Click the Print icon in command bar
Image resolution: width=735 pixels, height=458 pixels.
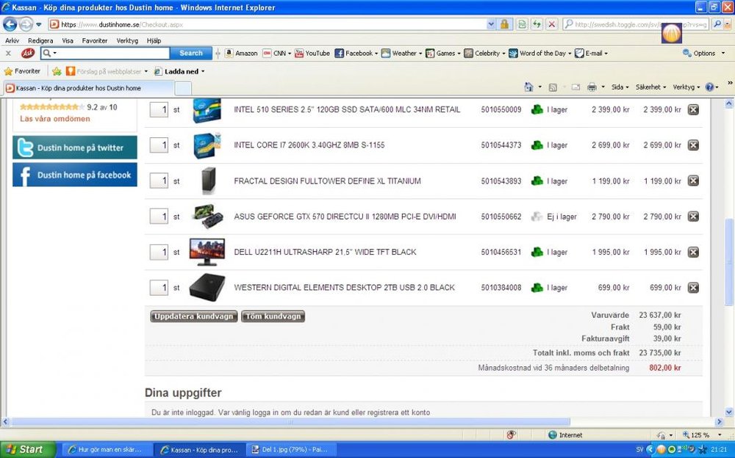point(592,87)
